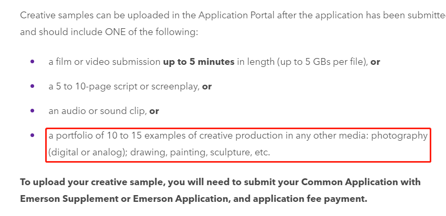This screenshot has height=216, width=446.
Task: Click the purple bullet beside film or video submission
Action: (x=32, y=61)
